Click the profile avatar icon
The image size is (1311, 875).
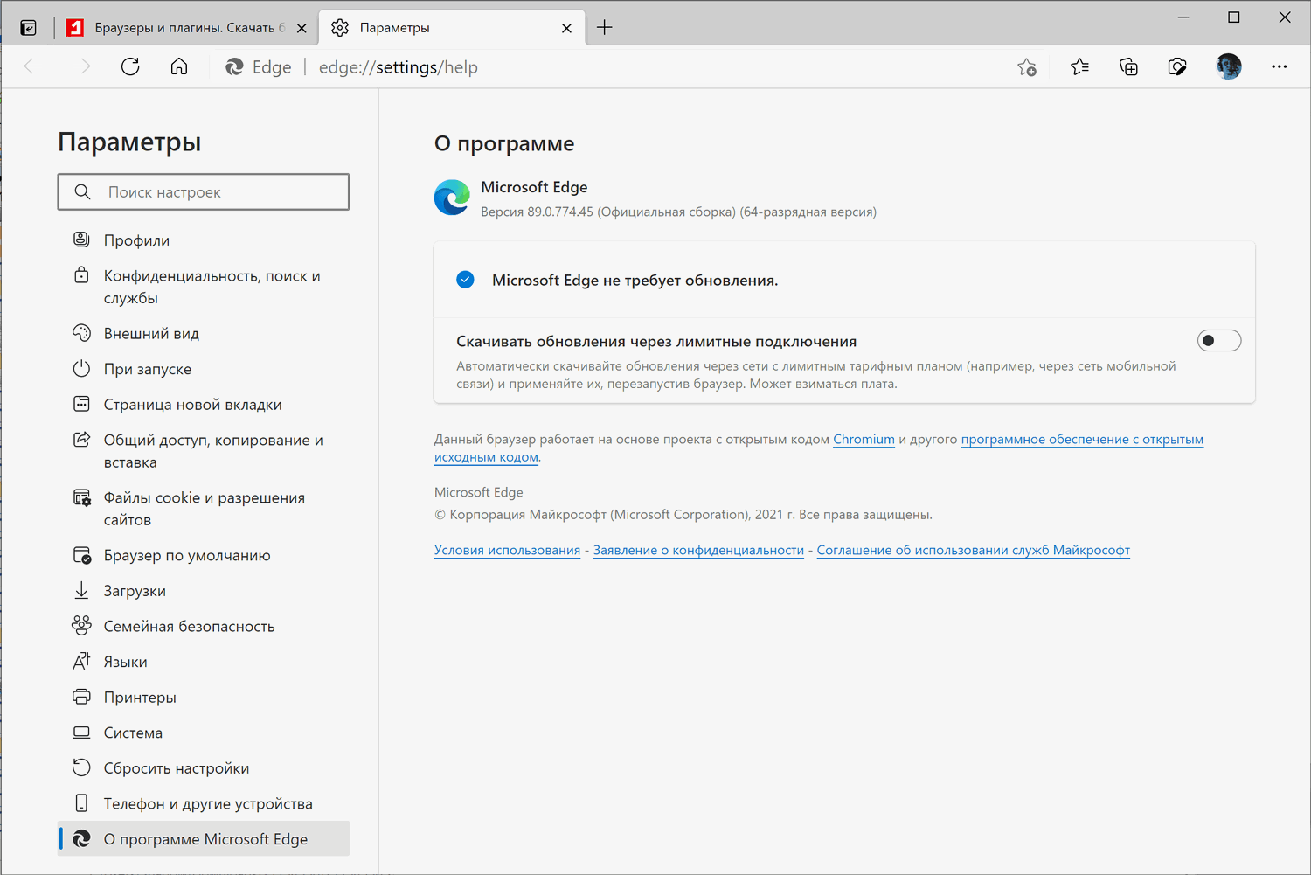point(1228,66)
